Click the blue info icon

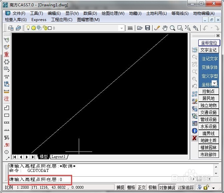click(x=195, y=131)
